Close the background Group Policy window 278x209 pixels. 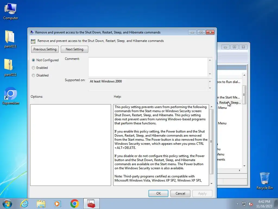243,47
